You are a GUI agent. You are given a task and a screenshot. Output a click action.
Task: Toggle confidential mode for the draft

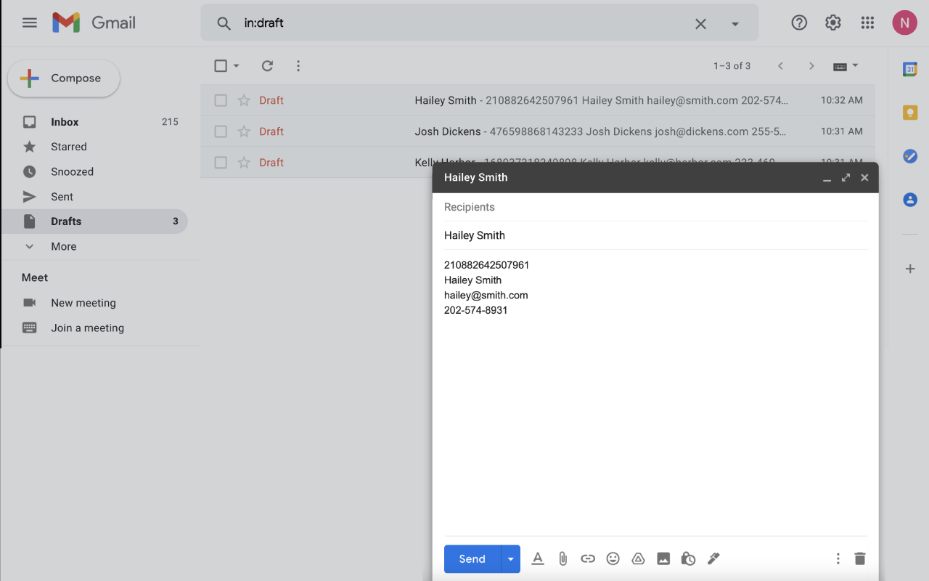pos(688,558)
